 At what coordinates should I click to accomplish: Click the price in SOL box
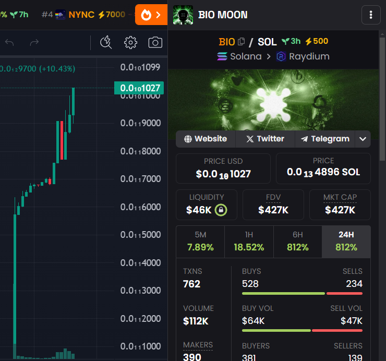click(x=323, y=169)
